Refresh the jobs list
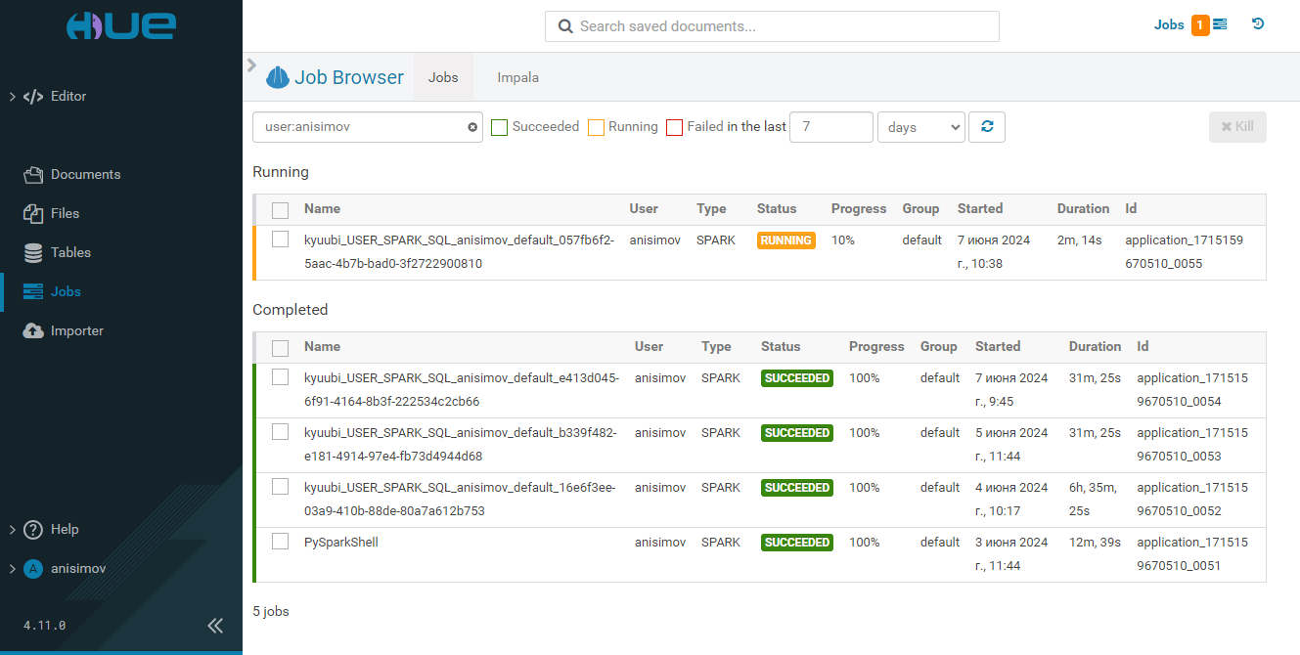This screenshot has width=1300, height=655. tap(987, 127)
